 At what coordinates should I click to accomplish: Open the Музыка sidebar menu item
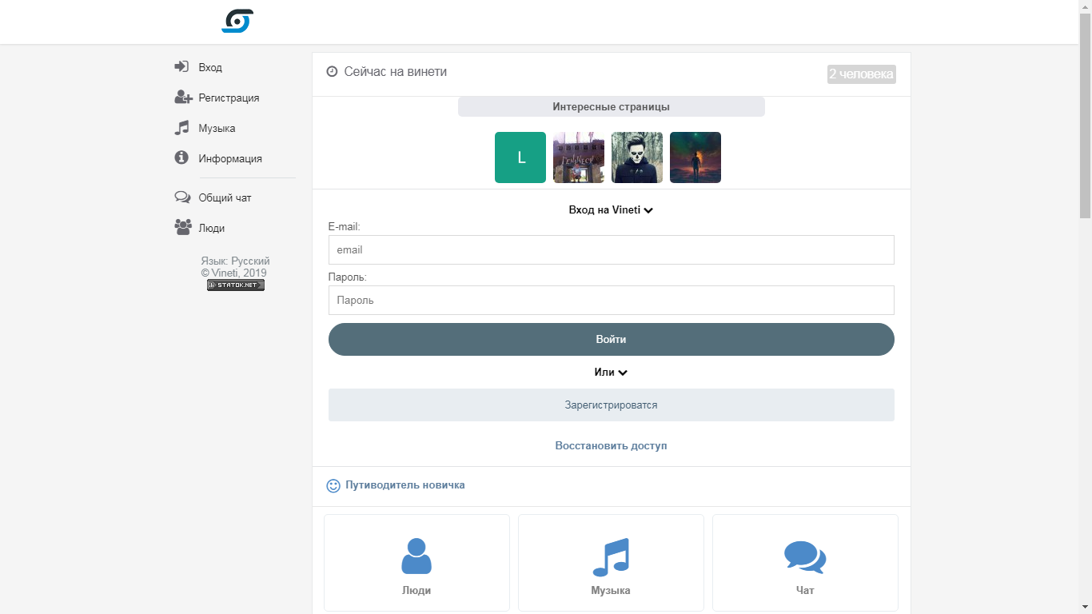[217, 128]
